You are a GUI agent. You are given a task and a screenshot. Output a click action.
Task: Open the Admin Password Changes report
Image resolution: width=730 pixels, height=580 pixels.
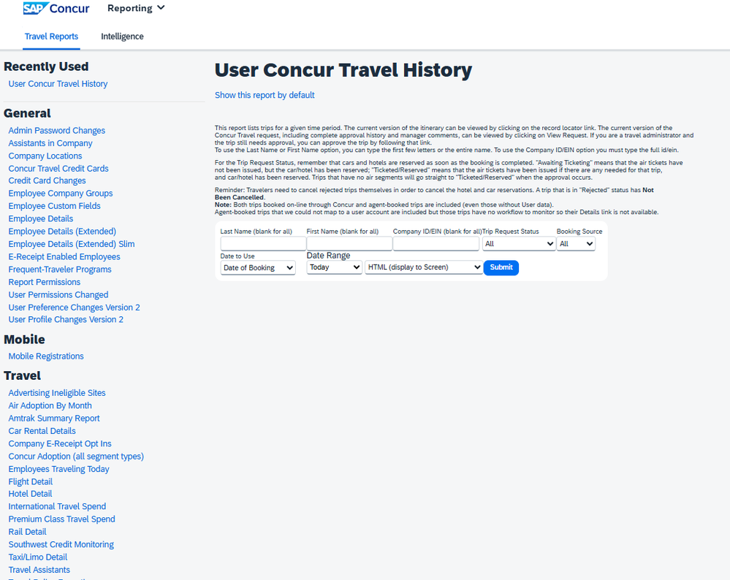57,130
